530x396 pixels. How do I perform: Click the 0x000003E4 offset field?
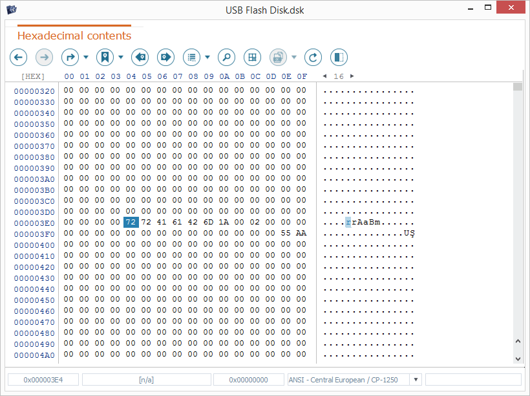pyautogui.click(x=43, y=380)
